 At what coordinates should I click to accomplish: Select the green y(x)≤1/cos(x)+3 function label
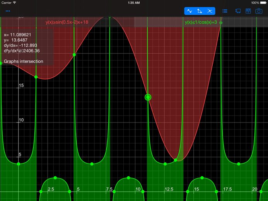[x=201, y=22]
